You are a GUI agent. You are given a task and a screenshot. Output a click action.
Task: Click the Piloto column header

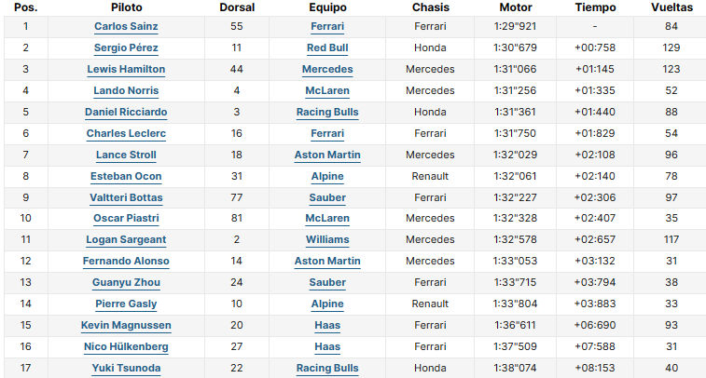(126, 7)
